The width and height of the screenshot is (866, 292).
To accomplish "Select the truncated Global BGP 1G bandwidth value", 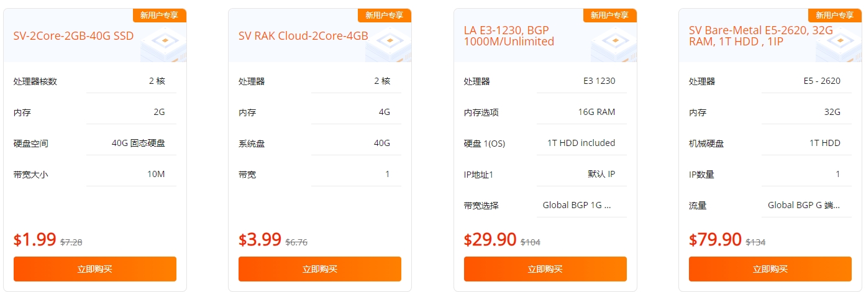I will [577, 205].
